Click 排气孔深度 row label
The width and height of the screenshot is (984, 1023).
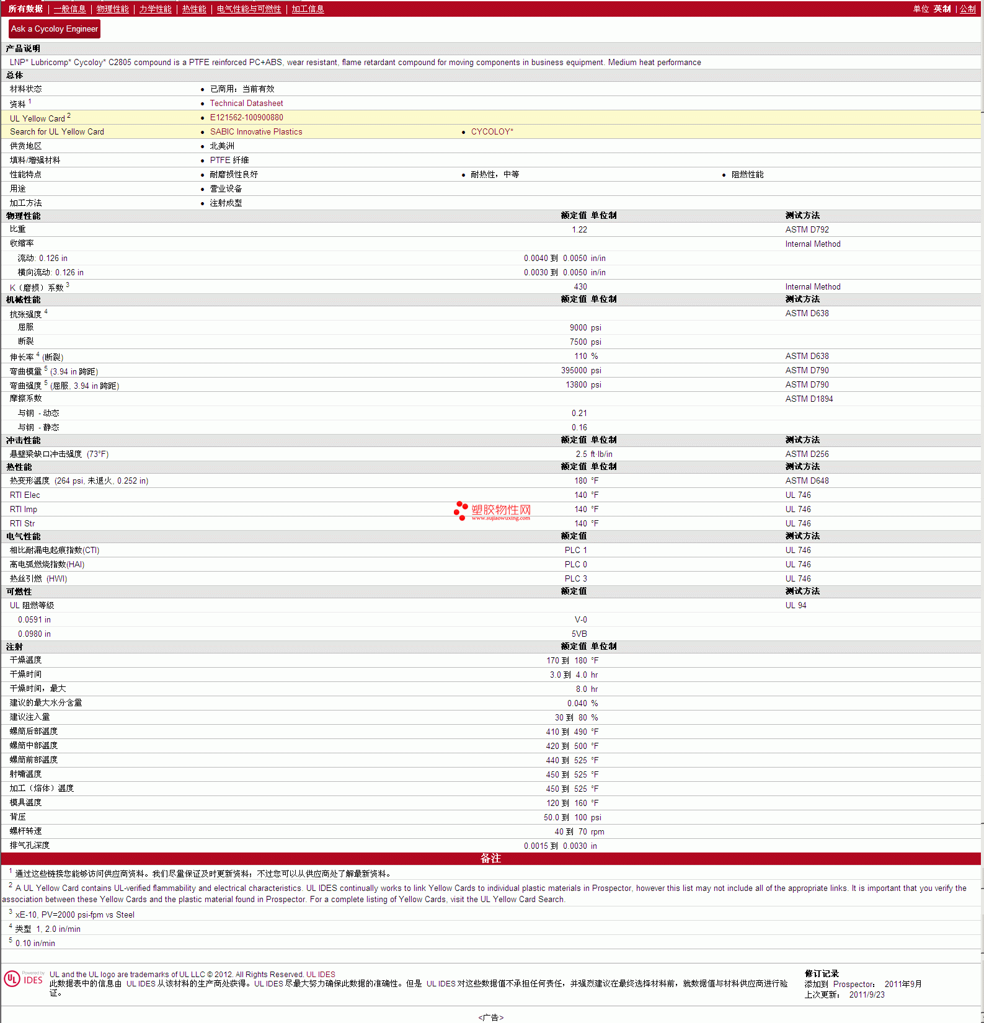click(30, 846)
